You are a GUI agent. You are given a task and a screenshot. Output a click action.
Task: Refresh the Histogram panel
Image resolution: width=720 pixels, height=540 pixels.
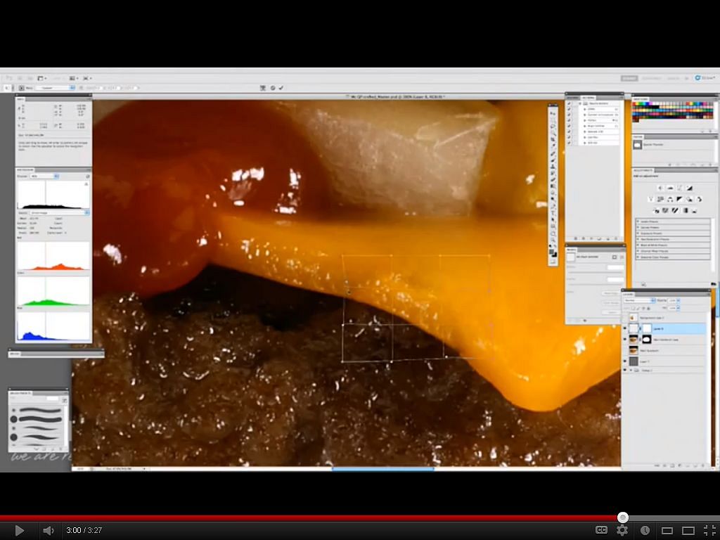click(87, 176)
